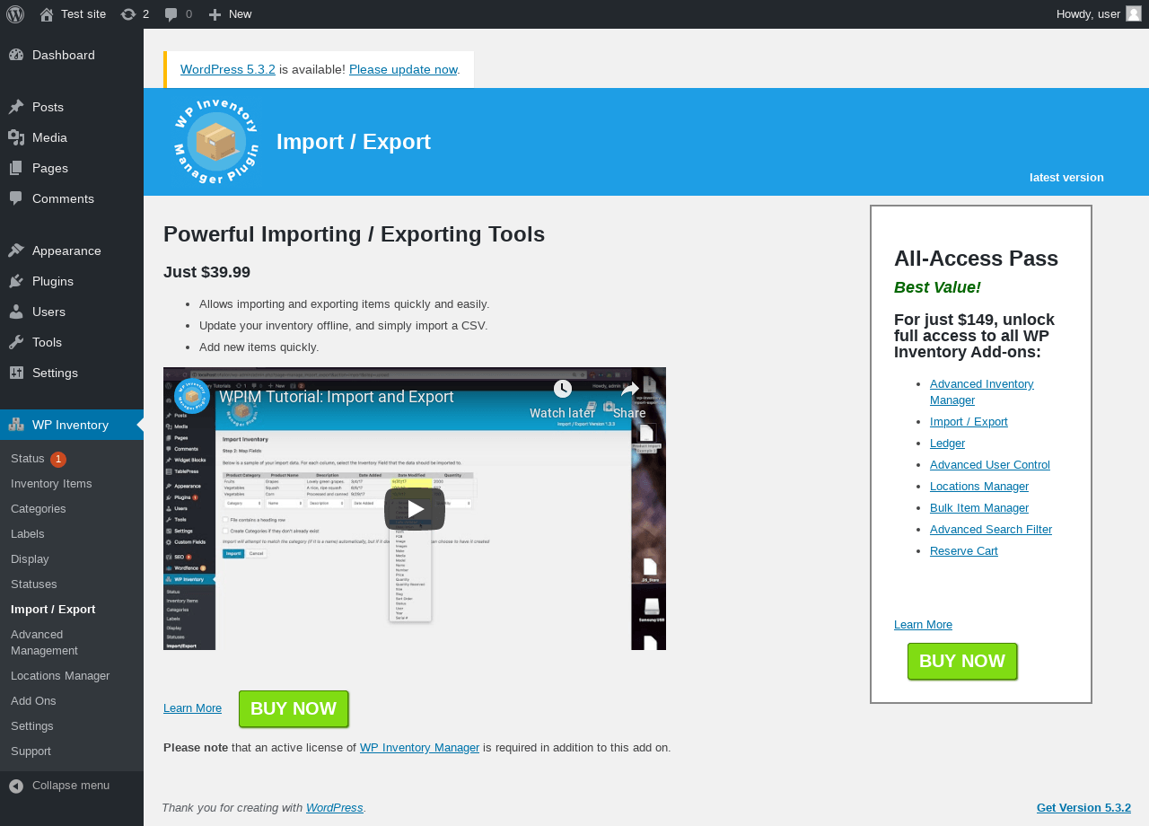Select Import / Export submenu item
This screenshot has width=1149, height=826.
click(72, 610)
